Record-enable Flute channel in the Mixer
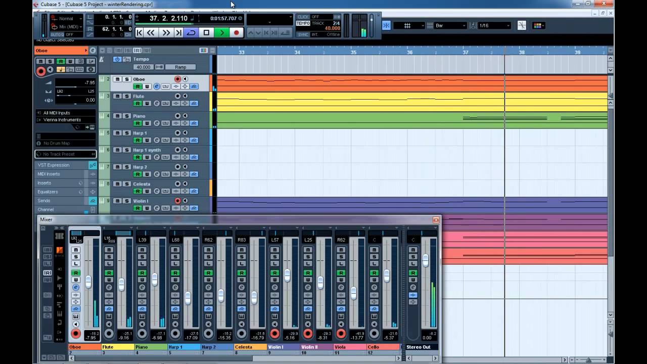The height and width of the screenshot is (364, 647). pos(109,334)
